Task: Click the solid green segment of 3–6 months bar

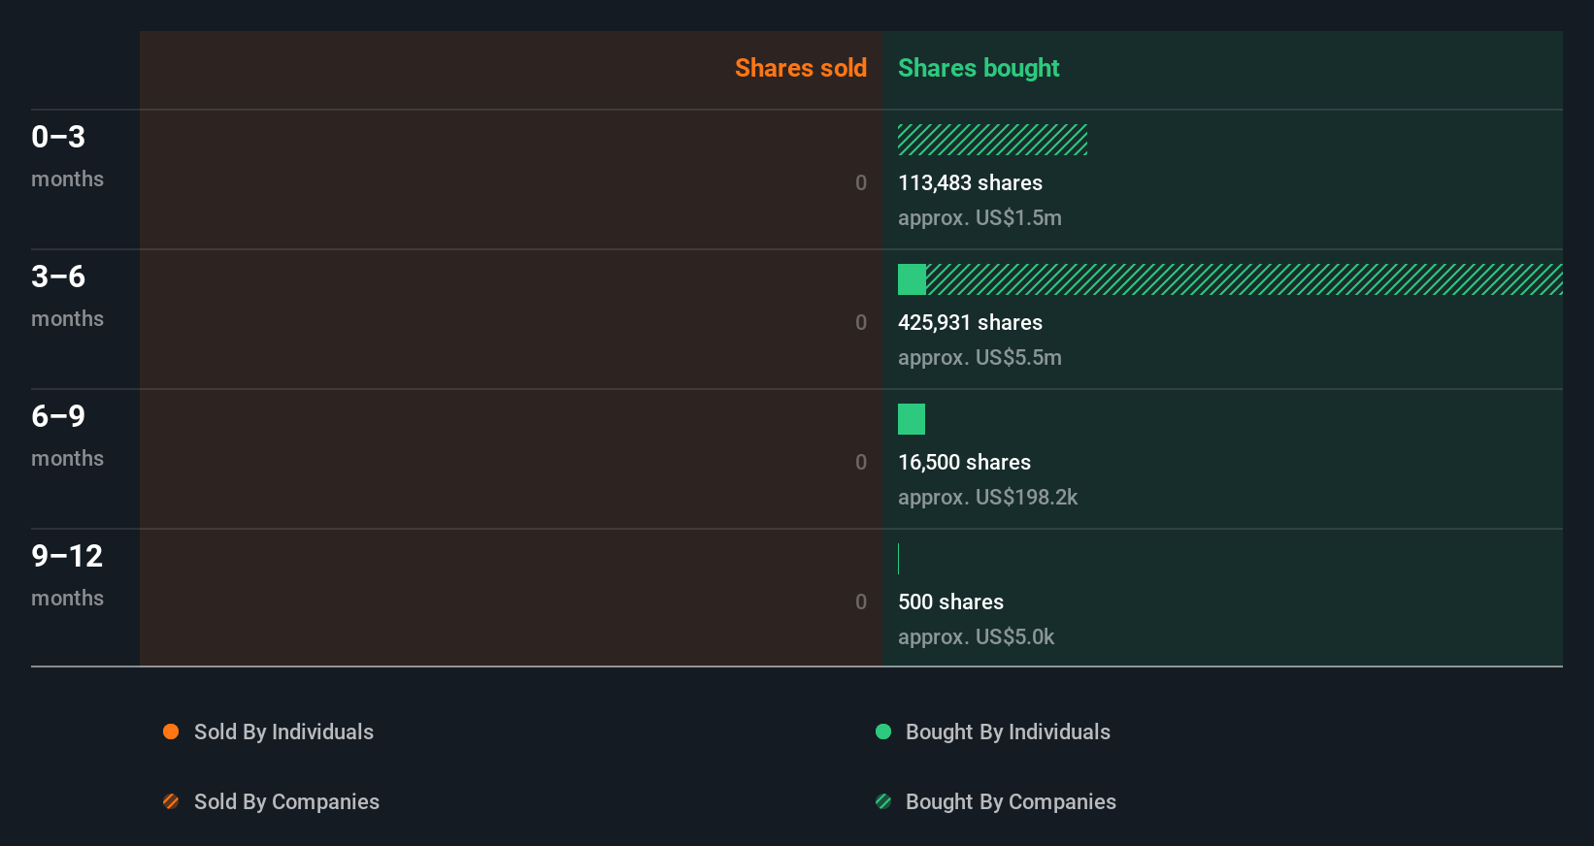Action: click(912, 279)
